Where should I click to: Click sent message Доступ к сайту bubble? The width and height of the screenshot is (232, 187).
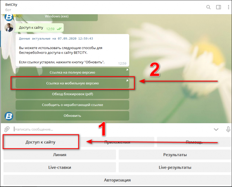click(40, 28)
